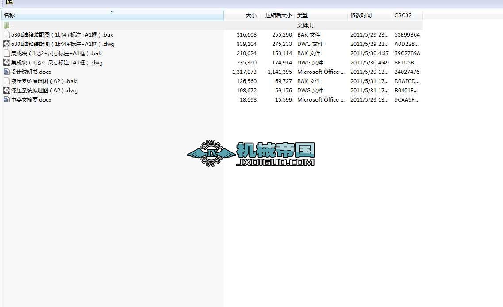Screen dimensions: 503x307
Task: Click the 文件夹 type label of parent entry
Action: (x=305, y=26)
